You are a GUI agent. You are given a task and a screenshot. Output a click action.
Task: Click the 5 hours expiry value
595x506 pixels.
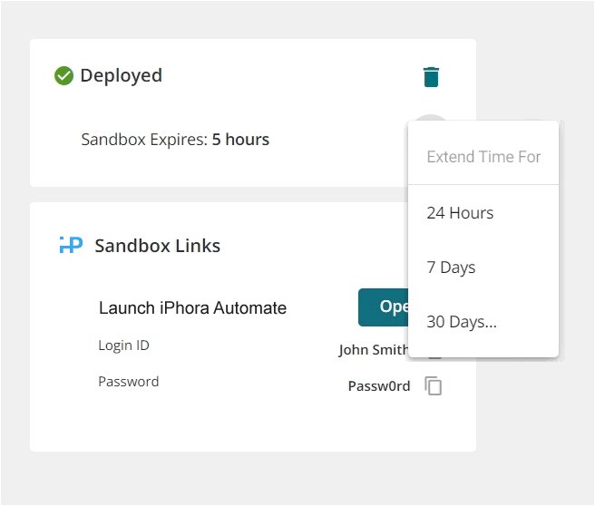pyautogui.click(x=240, y=140)
